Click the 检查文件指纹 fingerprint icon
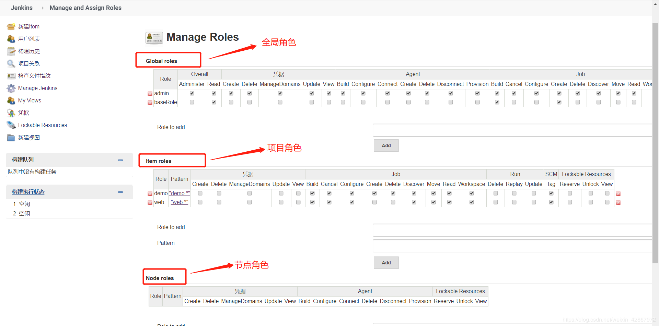Screen dimensions: 659x326 [x=11, y=76]
